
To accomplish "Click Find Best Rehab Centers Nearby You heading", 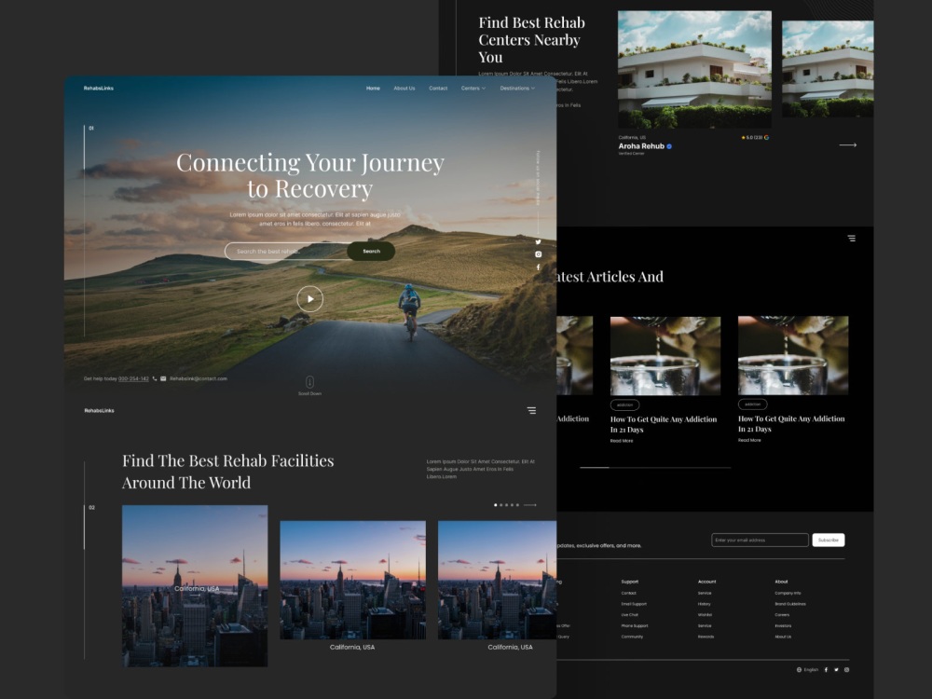I will [x=531, y=40].
